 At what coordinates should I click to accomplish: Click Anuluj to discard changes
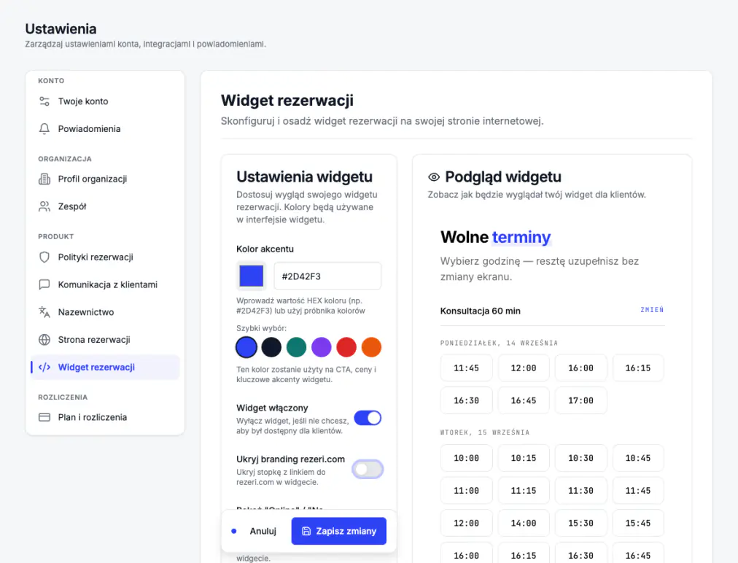(263, 531)
